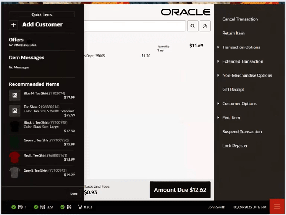286x215 pixels.
Task: Click green check status next to database
Action: coord(63,207)
